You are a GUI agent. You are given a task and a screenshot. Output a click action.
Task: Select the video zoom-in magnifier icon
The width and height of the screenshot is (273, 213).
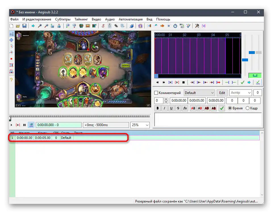point(40,26)
